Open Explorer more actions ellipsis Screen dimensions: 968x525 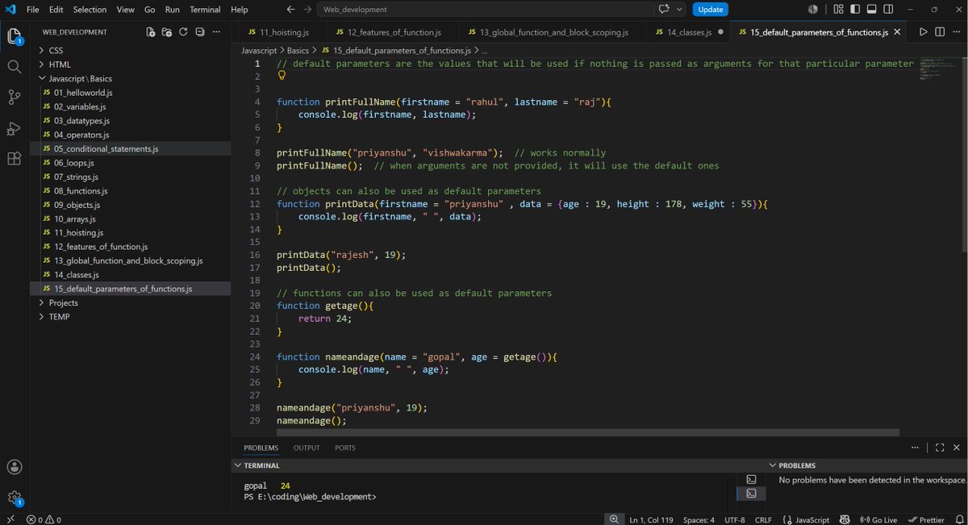218,32
